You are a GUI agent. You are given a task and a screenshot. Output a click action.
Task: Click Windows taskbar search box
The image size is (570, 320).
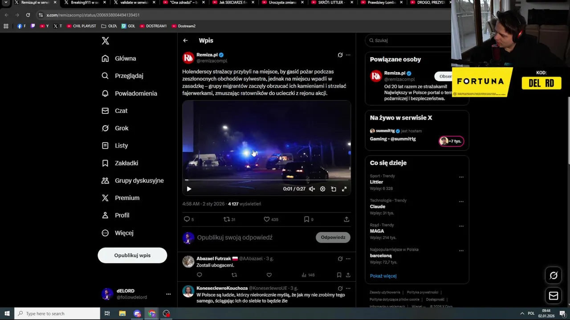click(57, 314)
